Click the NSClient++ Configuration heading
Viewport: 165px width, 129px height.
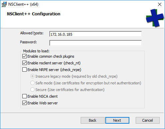(34, 14)
